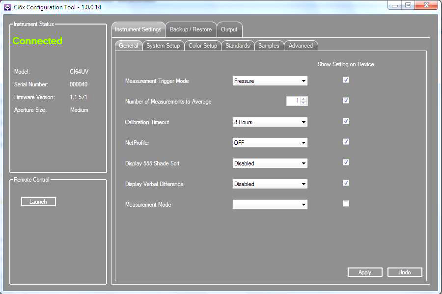442x294 pixels.
Task: Click the Measurement Trigger Mode label
Action: click(157, 81)
